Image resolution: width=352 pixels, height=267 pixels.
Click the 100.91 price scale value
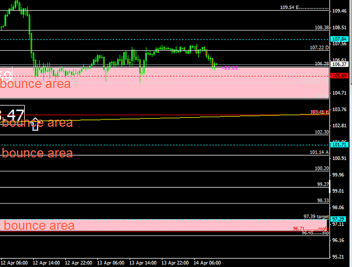(x=340, y=158)
